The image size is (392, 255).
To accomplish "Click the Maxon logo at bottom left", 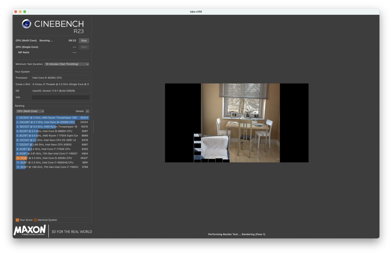I will click(30, 230).
